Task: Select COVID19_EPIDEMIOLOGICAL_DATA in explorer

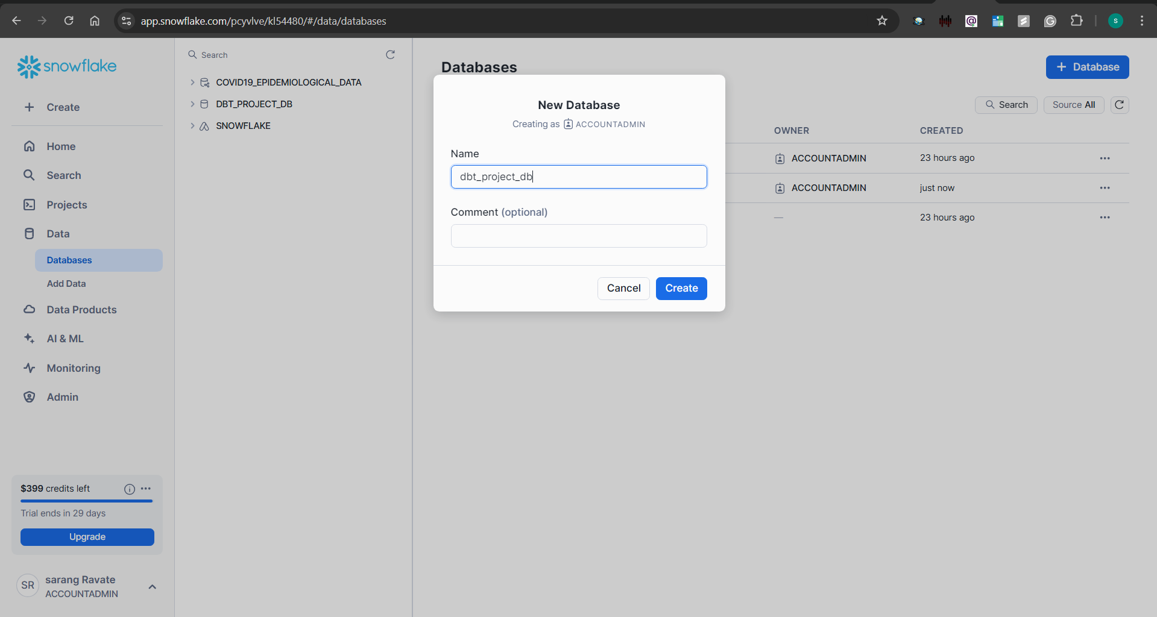Action: pos(289,83)
